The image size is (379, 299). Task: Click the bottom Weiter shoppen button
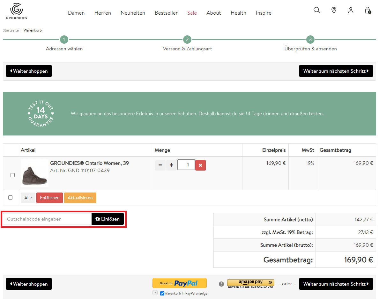(x=29, y=284)
